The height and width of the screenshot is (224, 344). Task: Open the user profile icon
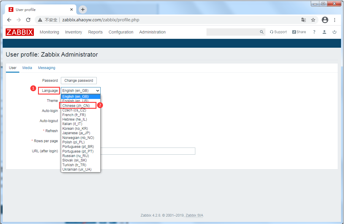pyautogui.click(x=324, y=32)
